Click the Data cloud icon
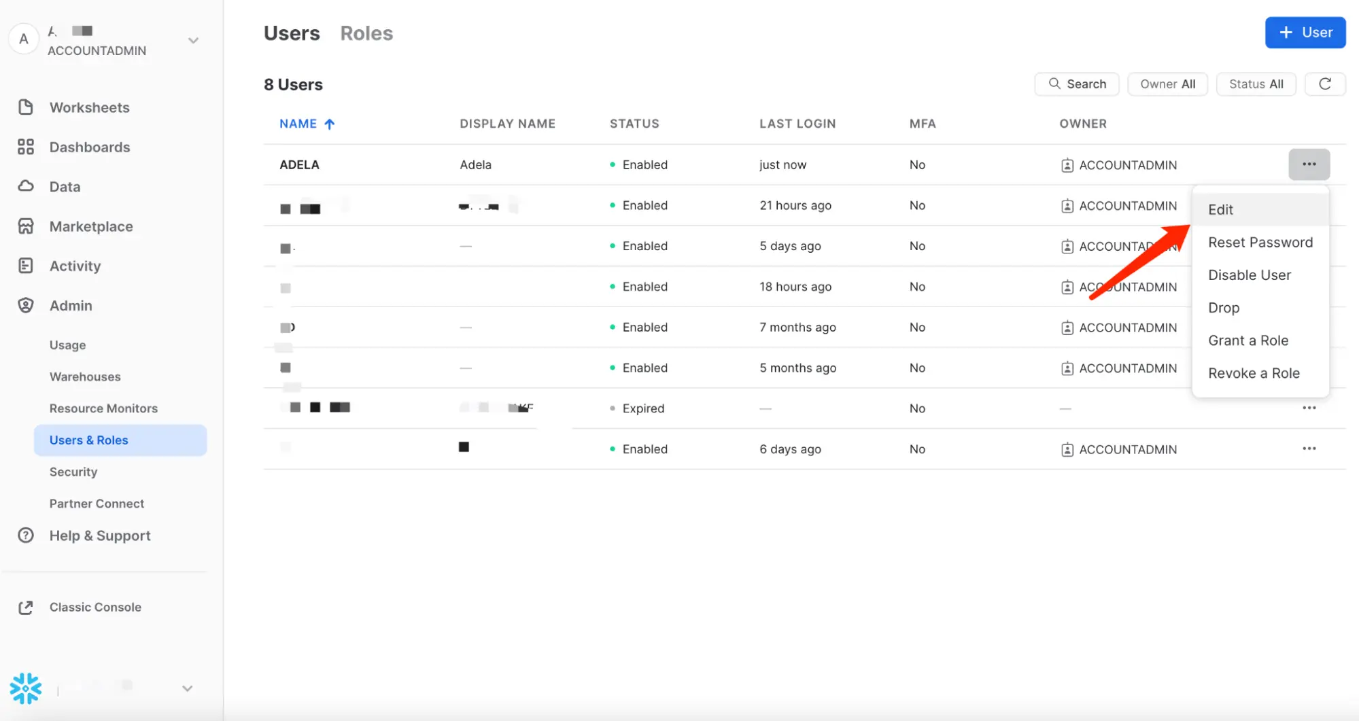 (x=26, y=186)
